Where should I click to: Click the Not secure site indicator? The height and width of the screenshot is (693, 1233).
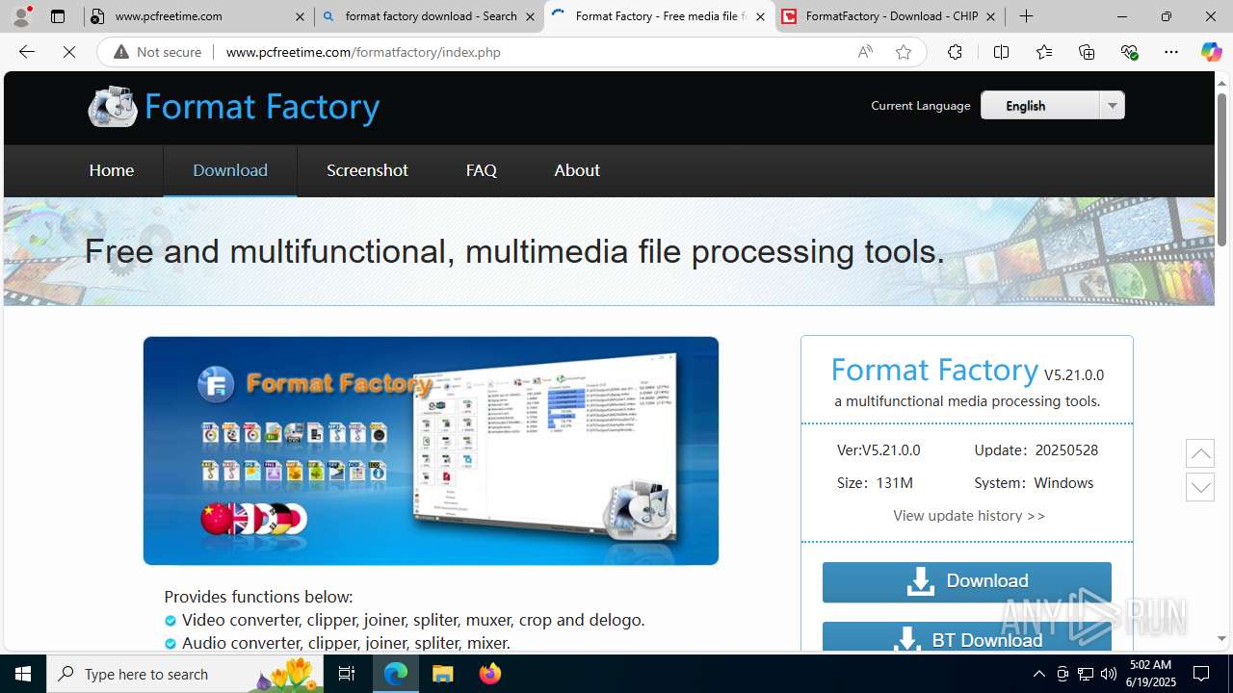(158, 52)
